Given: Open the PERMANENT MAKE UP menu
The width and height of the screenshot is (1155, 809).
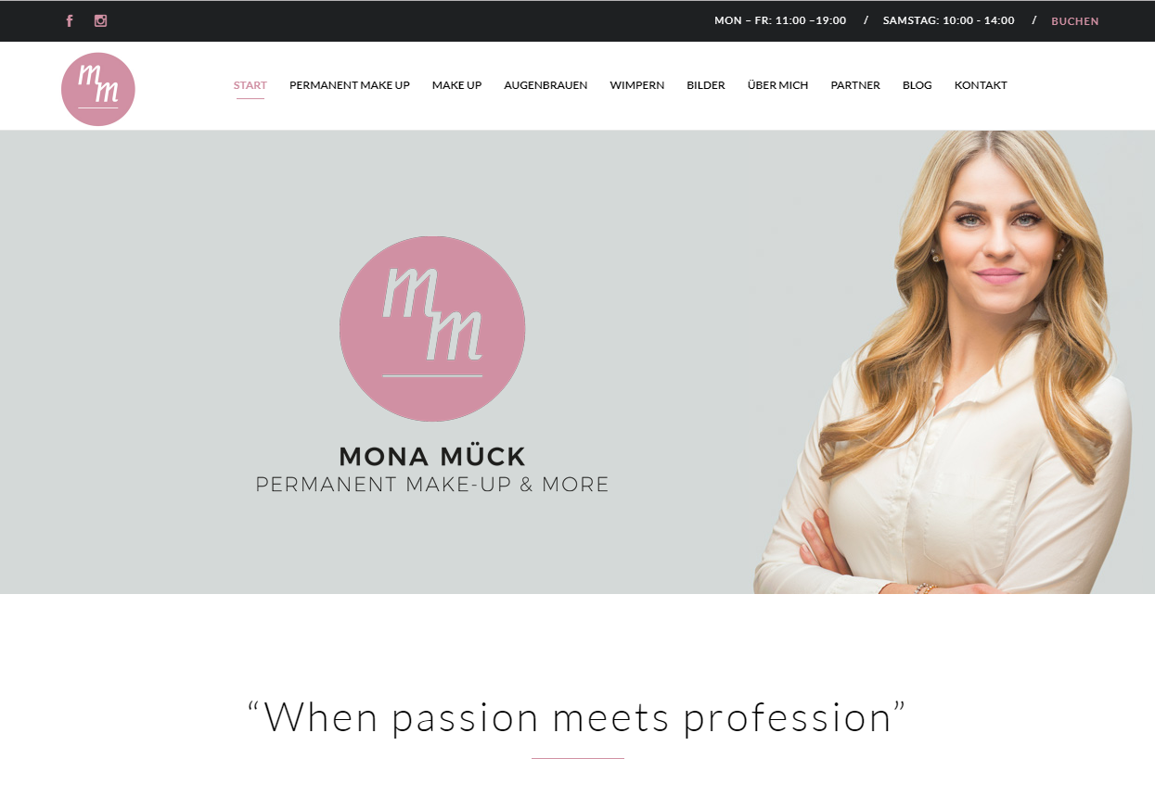Looking at the screenshot, I should tap(350, 85).
